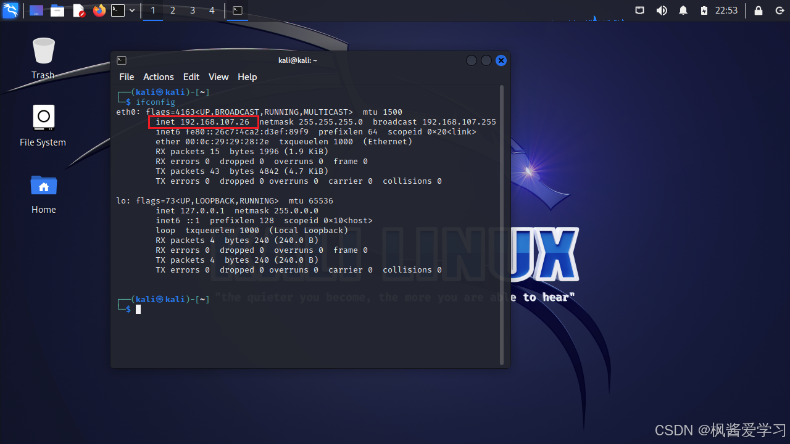Open the volume control tray icon
Image resolution: width=790 pixels, height=444 pixels.
(x=662, y=10)
